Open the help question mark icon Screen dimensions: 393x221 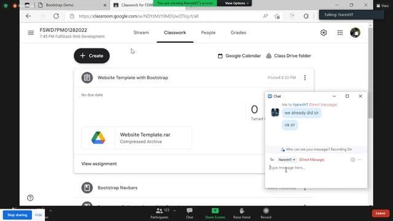click(30, 198)
